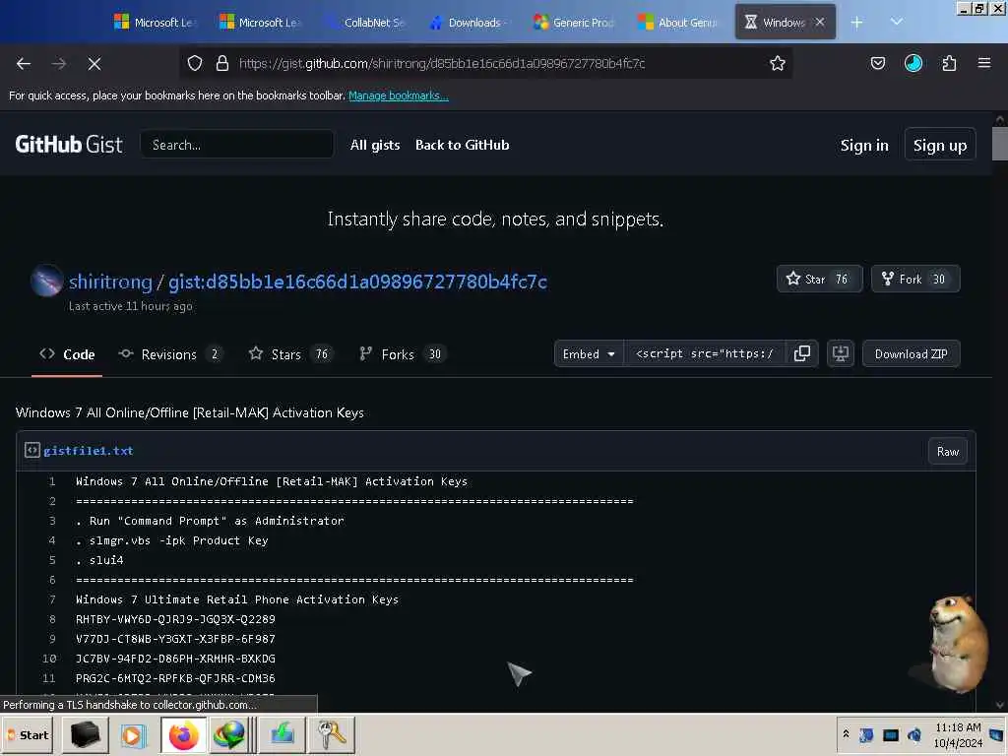The image size is (1008, 756).
Task: Open the Forks tab
Action: (403, 354)
